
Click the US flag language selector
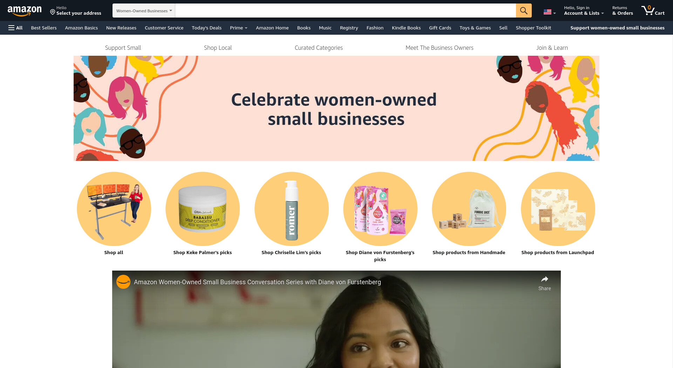click(549, 12)
